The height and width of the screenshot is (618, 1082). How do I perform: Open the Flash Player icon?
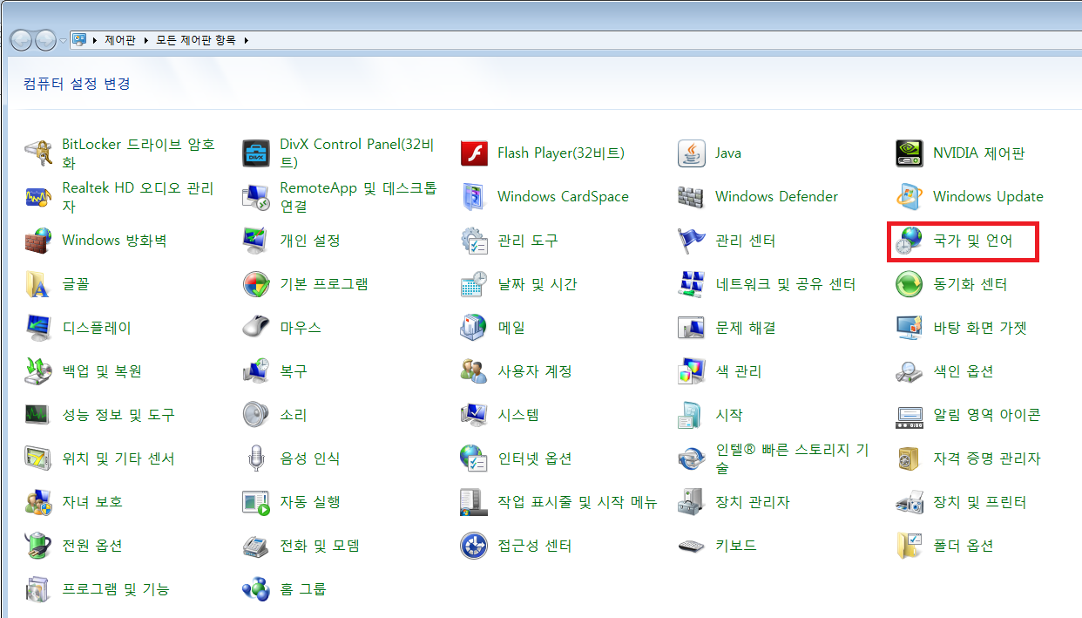click(x=474, y=153)
